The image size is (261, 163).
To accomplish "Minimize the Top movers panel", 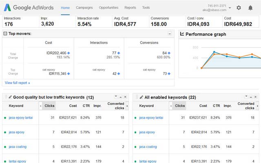I will (x=170, y=34).
